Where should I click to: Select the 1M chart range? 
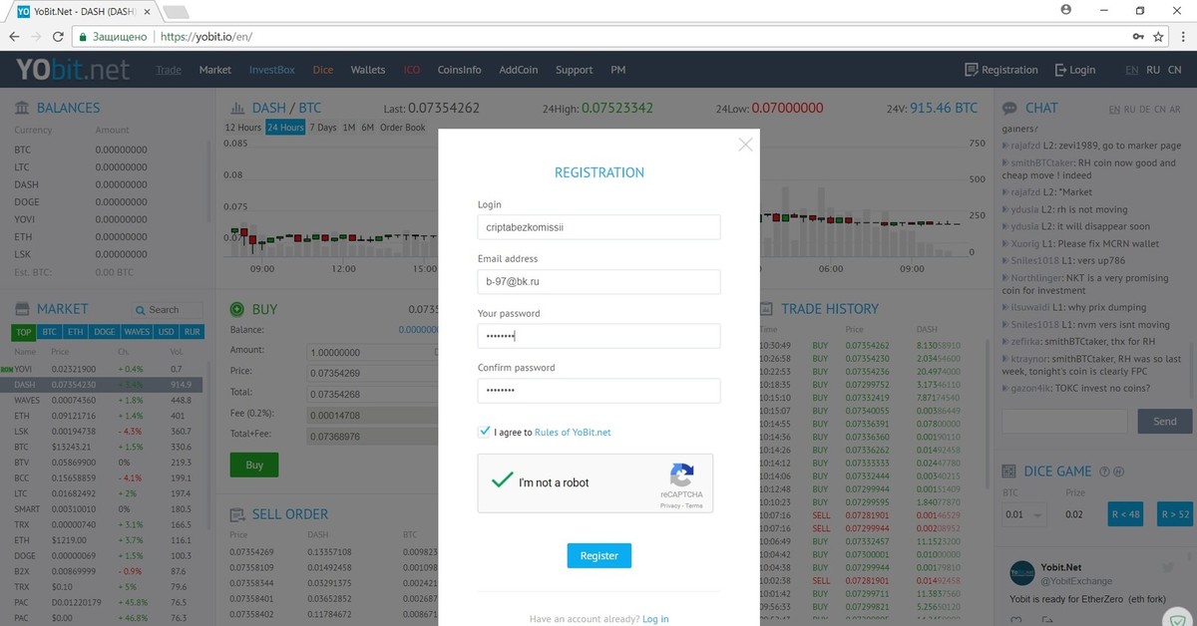(x=349, y=128)
